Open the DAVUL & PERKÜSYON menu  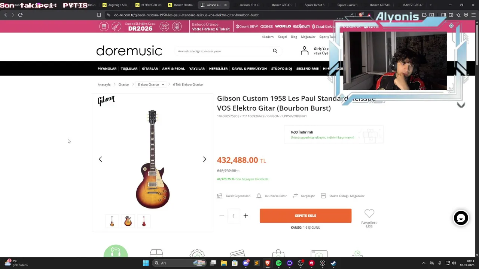pyautogui.click(x=249, y=69)
